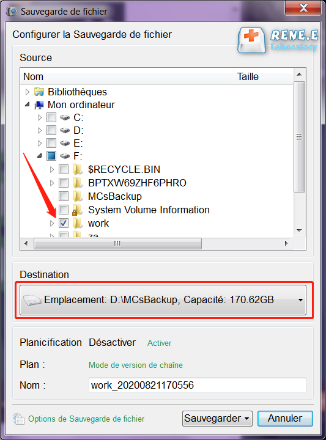The width and height of the screenshot is (326, 440).
Task: Collapse the F: drive tree node
Action: click(x=40, y=155)
